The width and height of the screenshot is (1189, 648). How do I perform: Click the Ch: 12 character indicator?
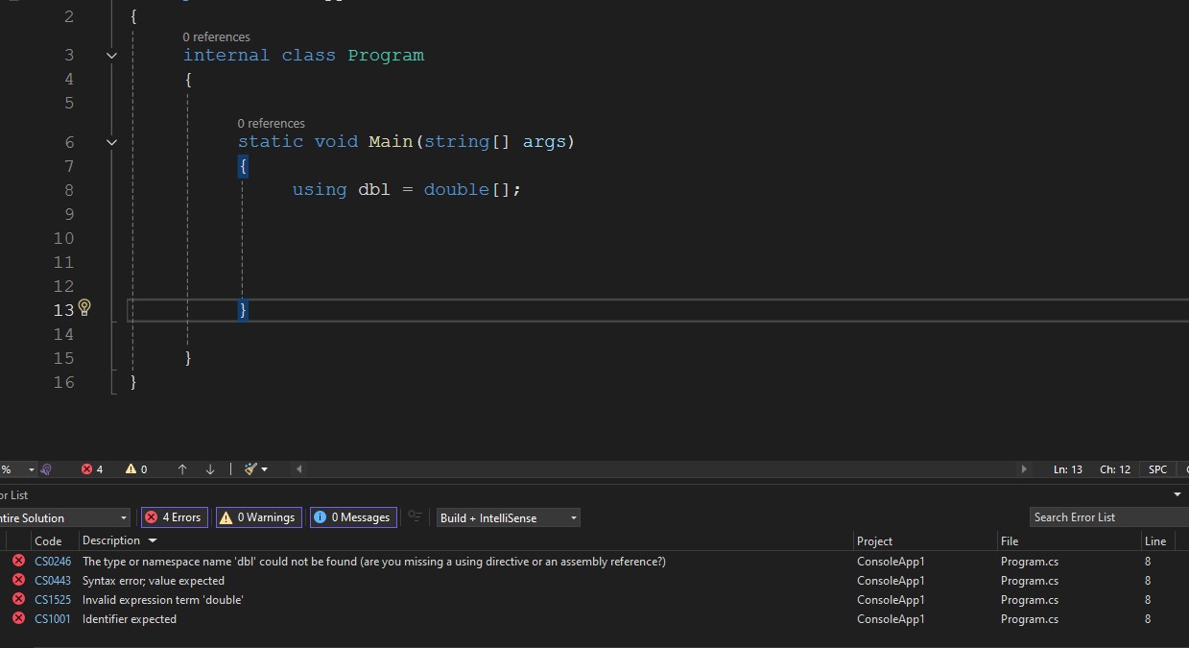click(1115, 469)
